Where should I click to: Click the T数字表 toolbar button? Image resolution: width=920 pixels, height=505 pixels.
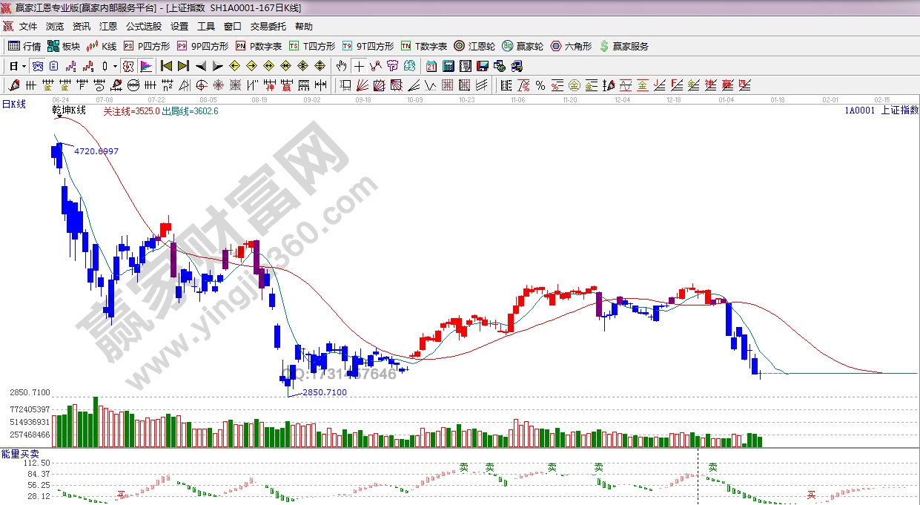424,46
